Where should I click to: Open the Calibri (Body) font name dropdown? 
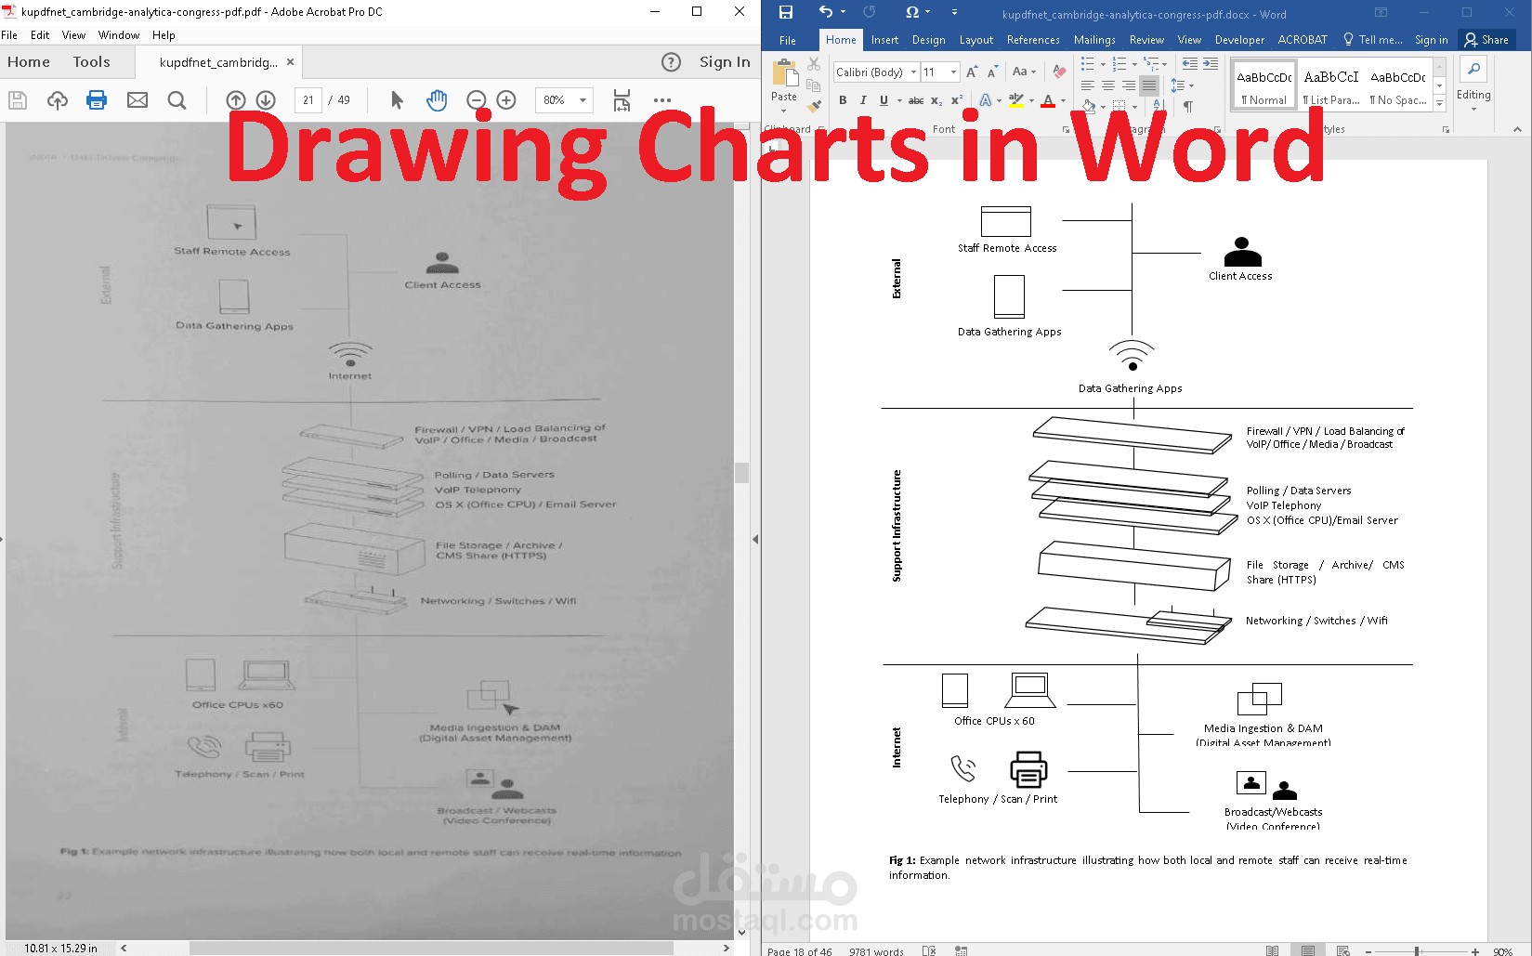(914, 72)
